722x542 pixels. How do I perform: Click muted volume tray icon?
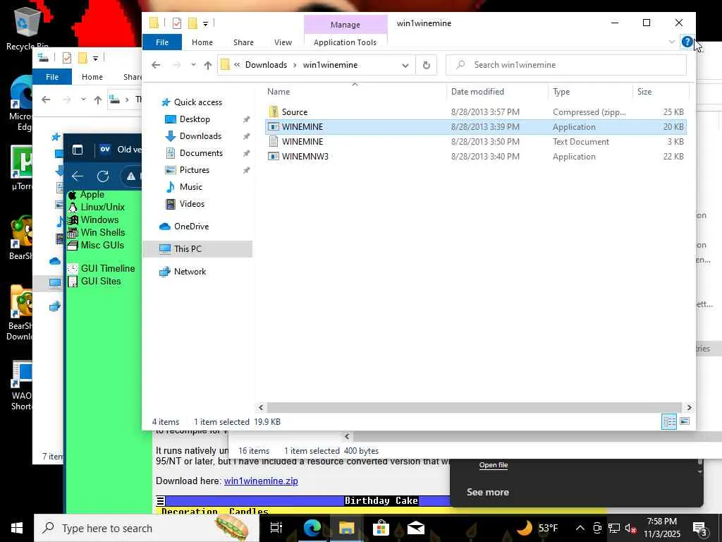point(630,528)
